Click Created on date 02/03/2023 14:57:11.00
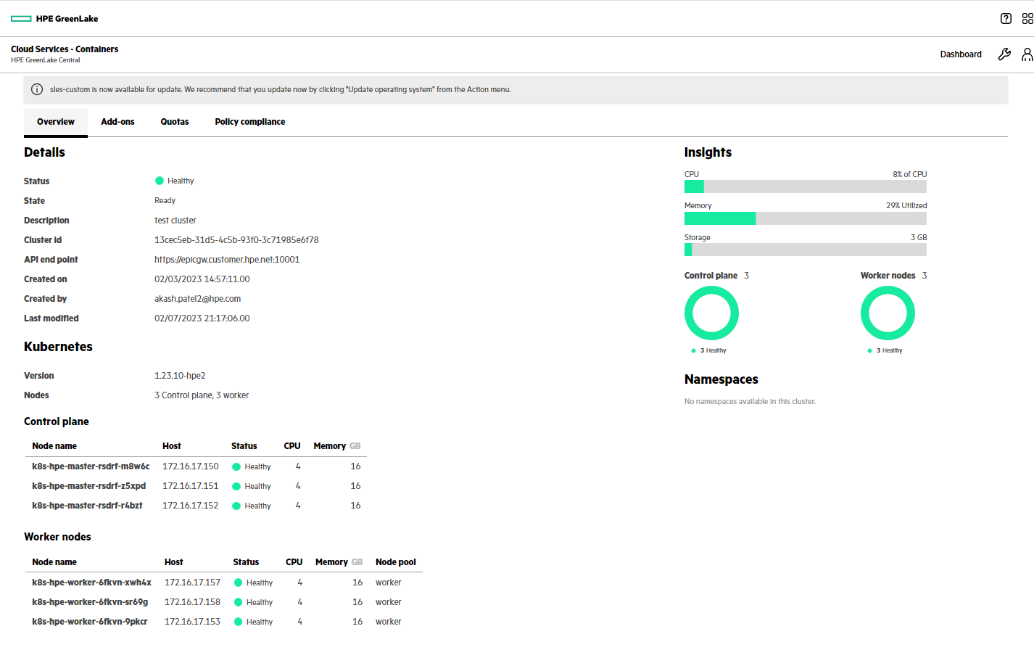Viewport: 1034px width, 650px height. [202, 279]
